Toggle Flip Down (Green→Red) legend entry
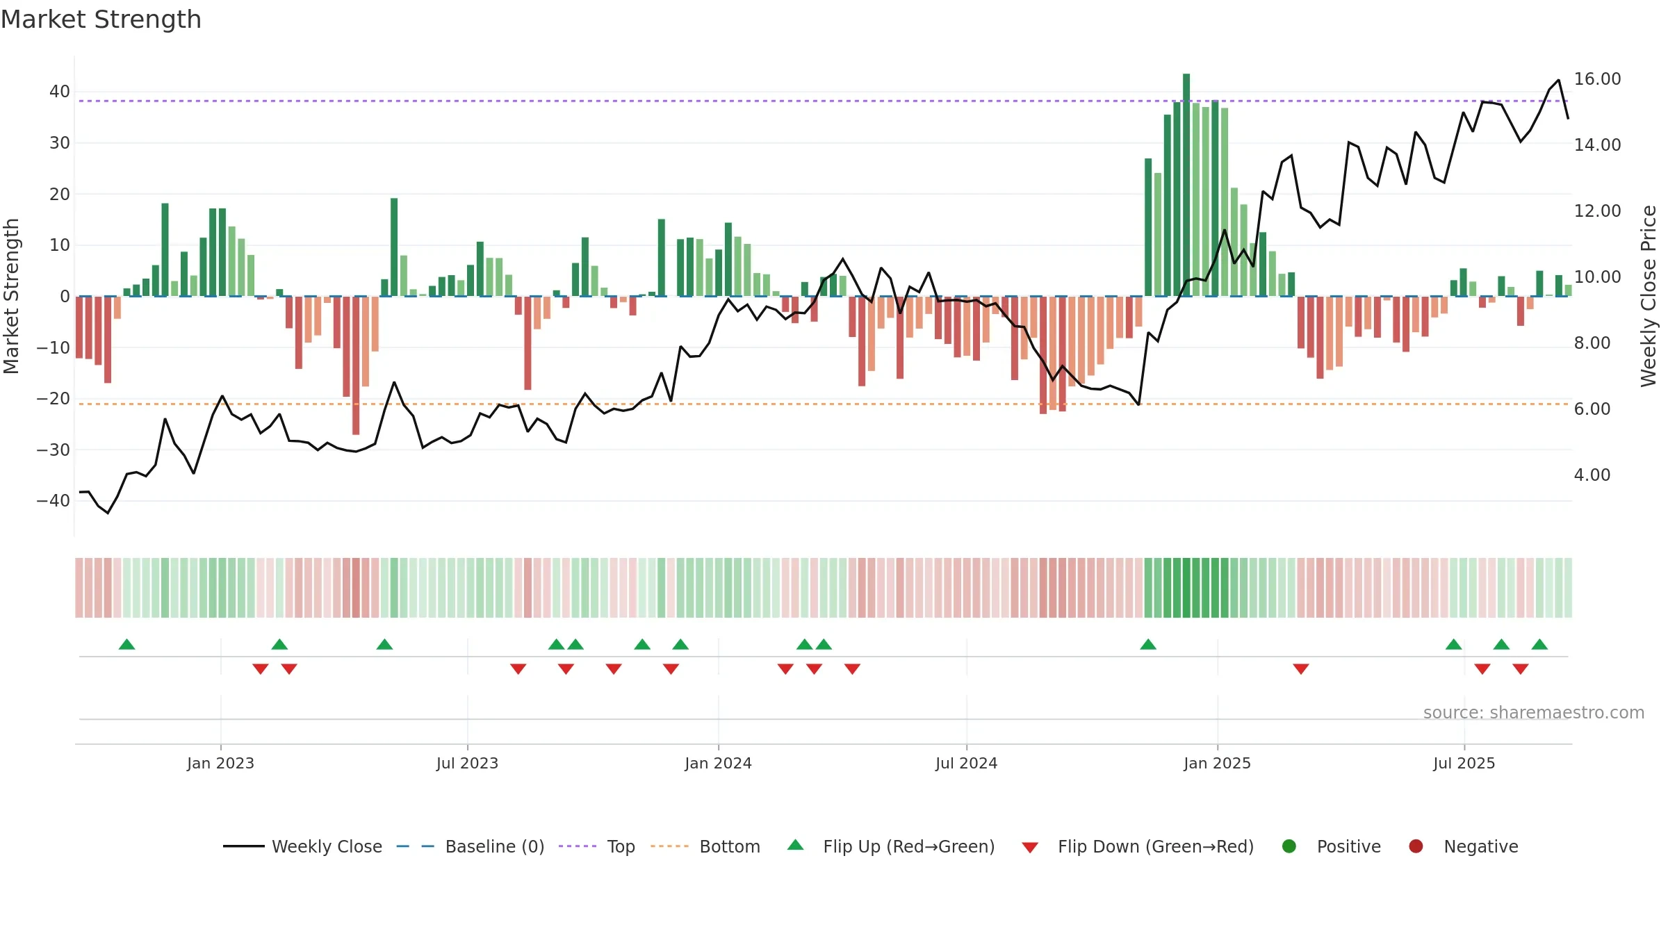This screenshot has height=938, width=1668. (1138, 846)
